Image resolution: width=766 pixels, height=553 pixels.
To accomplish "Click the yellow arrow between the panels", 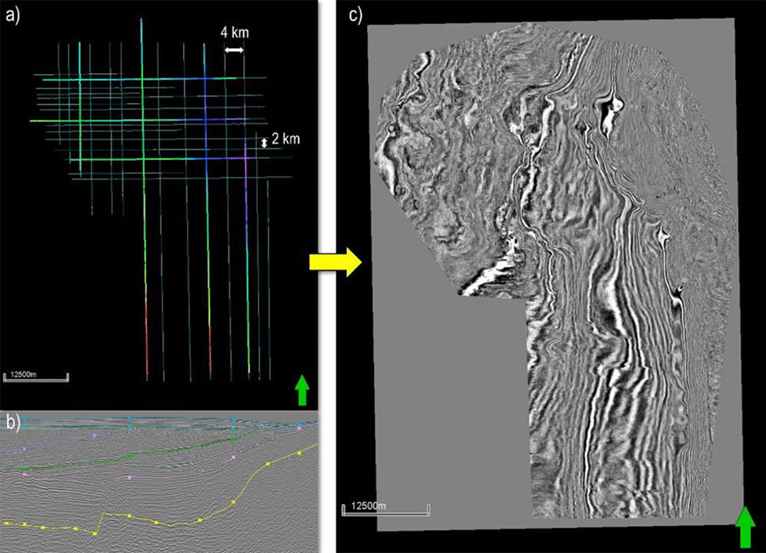I will 336,264.
